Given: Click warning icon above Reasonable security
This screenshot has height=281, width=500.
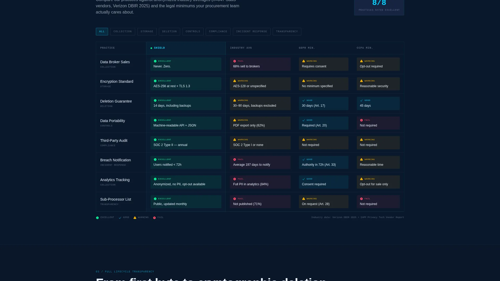Looking at the screenshot, I should click(361, 81).
